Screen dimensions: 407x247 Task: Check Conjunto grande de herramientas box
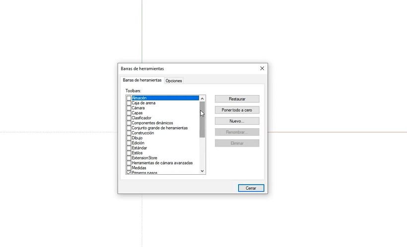(129, 128)
